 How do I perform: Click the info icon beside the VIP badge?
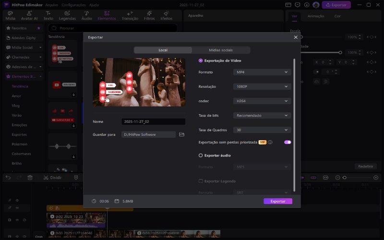[x=270, y=143]
